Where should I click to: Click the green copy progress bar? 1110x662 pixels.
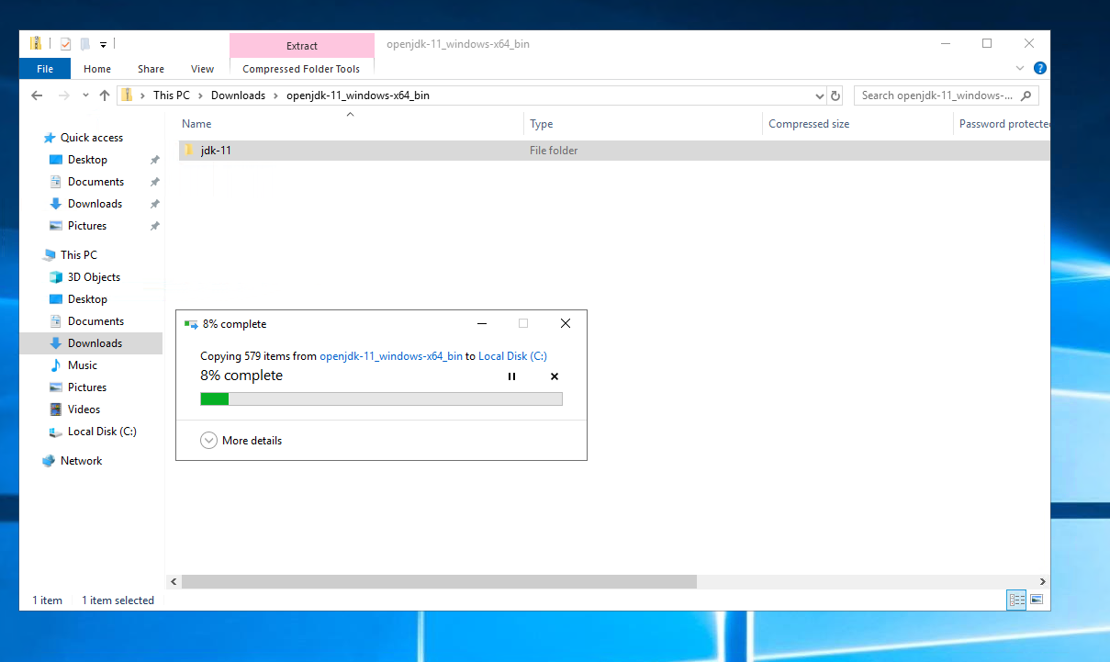[381, 398]
